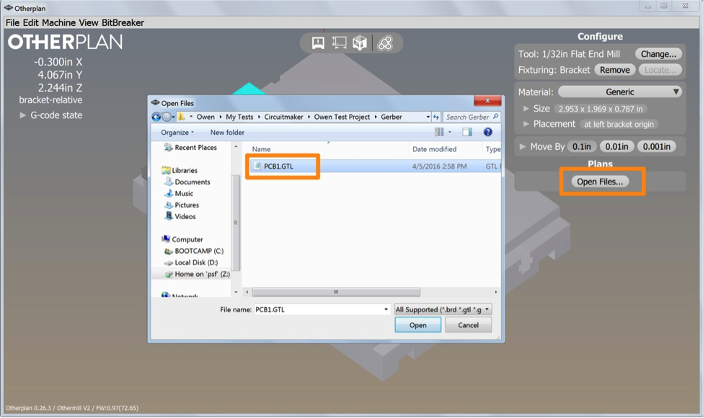The image size is (703, 418).
Task: Click the Open Files dialog title icon
Action: pos(156,102)
